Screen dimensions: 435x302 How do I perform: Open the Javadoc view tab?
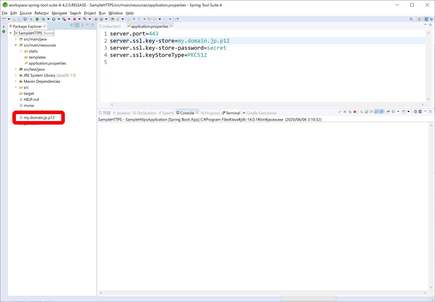(x=122, y=113)
